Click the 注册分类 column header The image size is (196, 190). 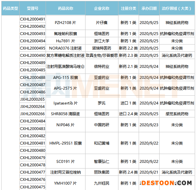pos(129,8)
